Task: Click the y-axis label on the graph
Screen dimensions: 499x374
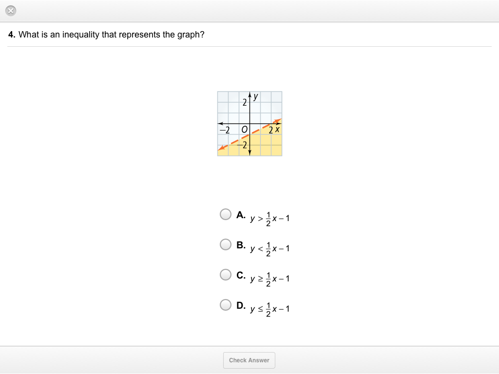Action: pos(255,96)
